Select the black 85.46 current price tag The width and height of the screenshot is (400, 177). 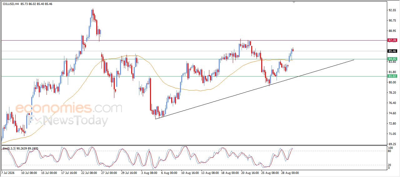tap(392, 51)
